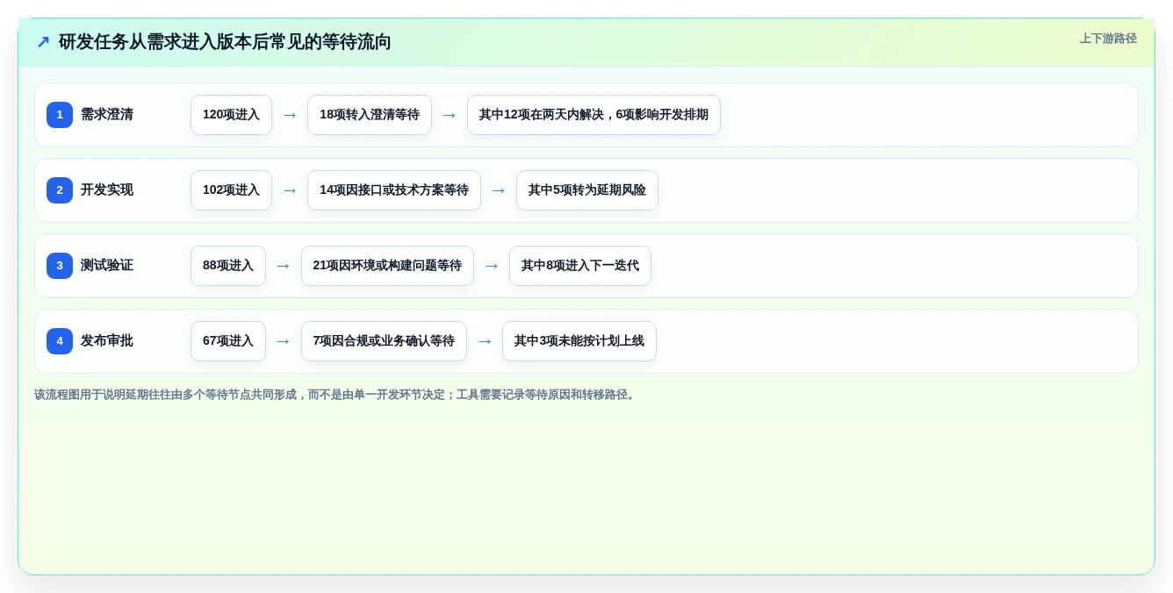Select the 需求澄清 stage label
The width and height of the screenshot is (1173, 593).
(x=107, y=115)
